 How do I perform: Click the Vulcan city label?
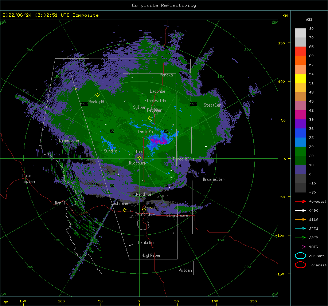pyautogui.click(x=186, y=270)
